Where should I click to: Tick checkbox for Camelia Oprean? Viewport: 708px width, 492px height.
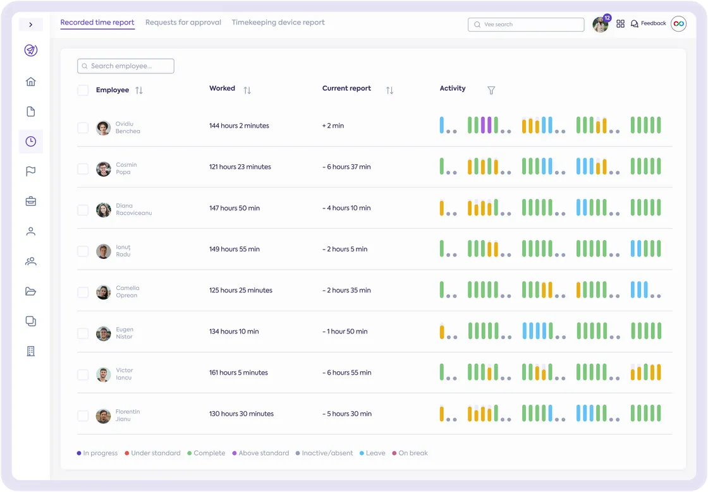click(x=83, y=292)
